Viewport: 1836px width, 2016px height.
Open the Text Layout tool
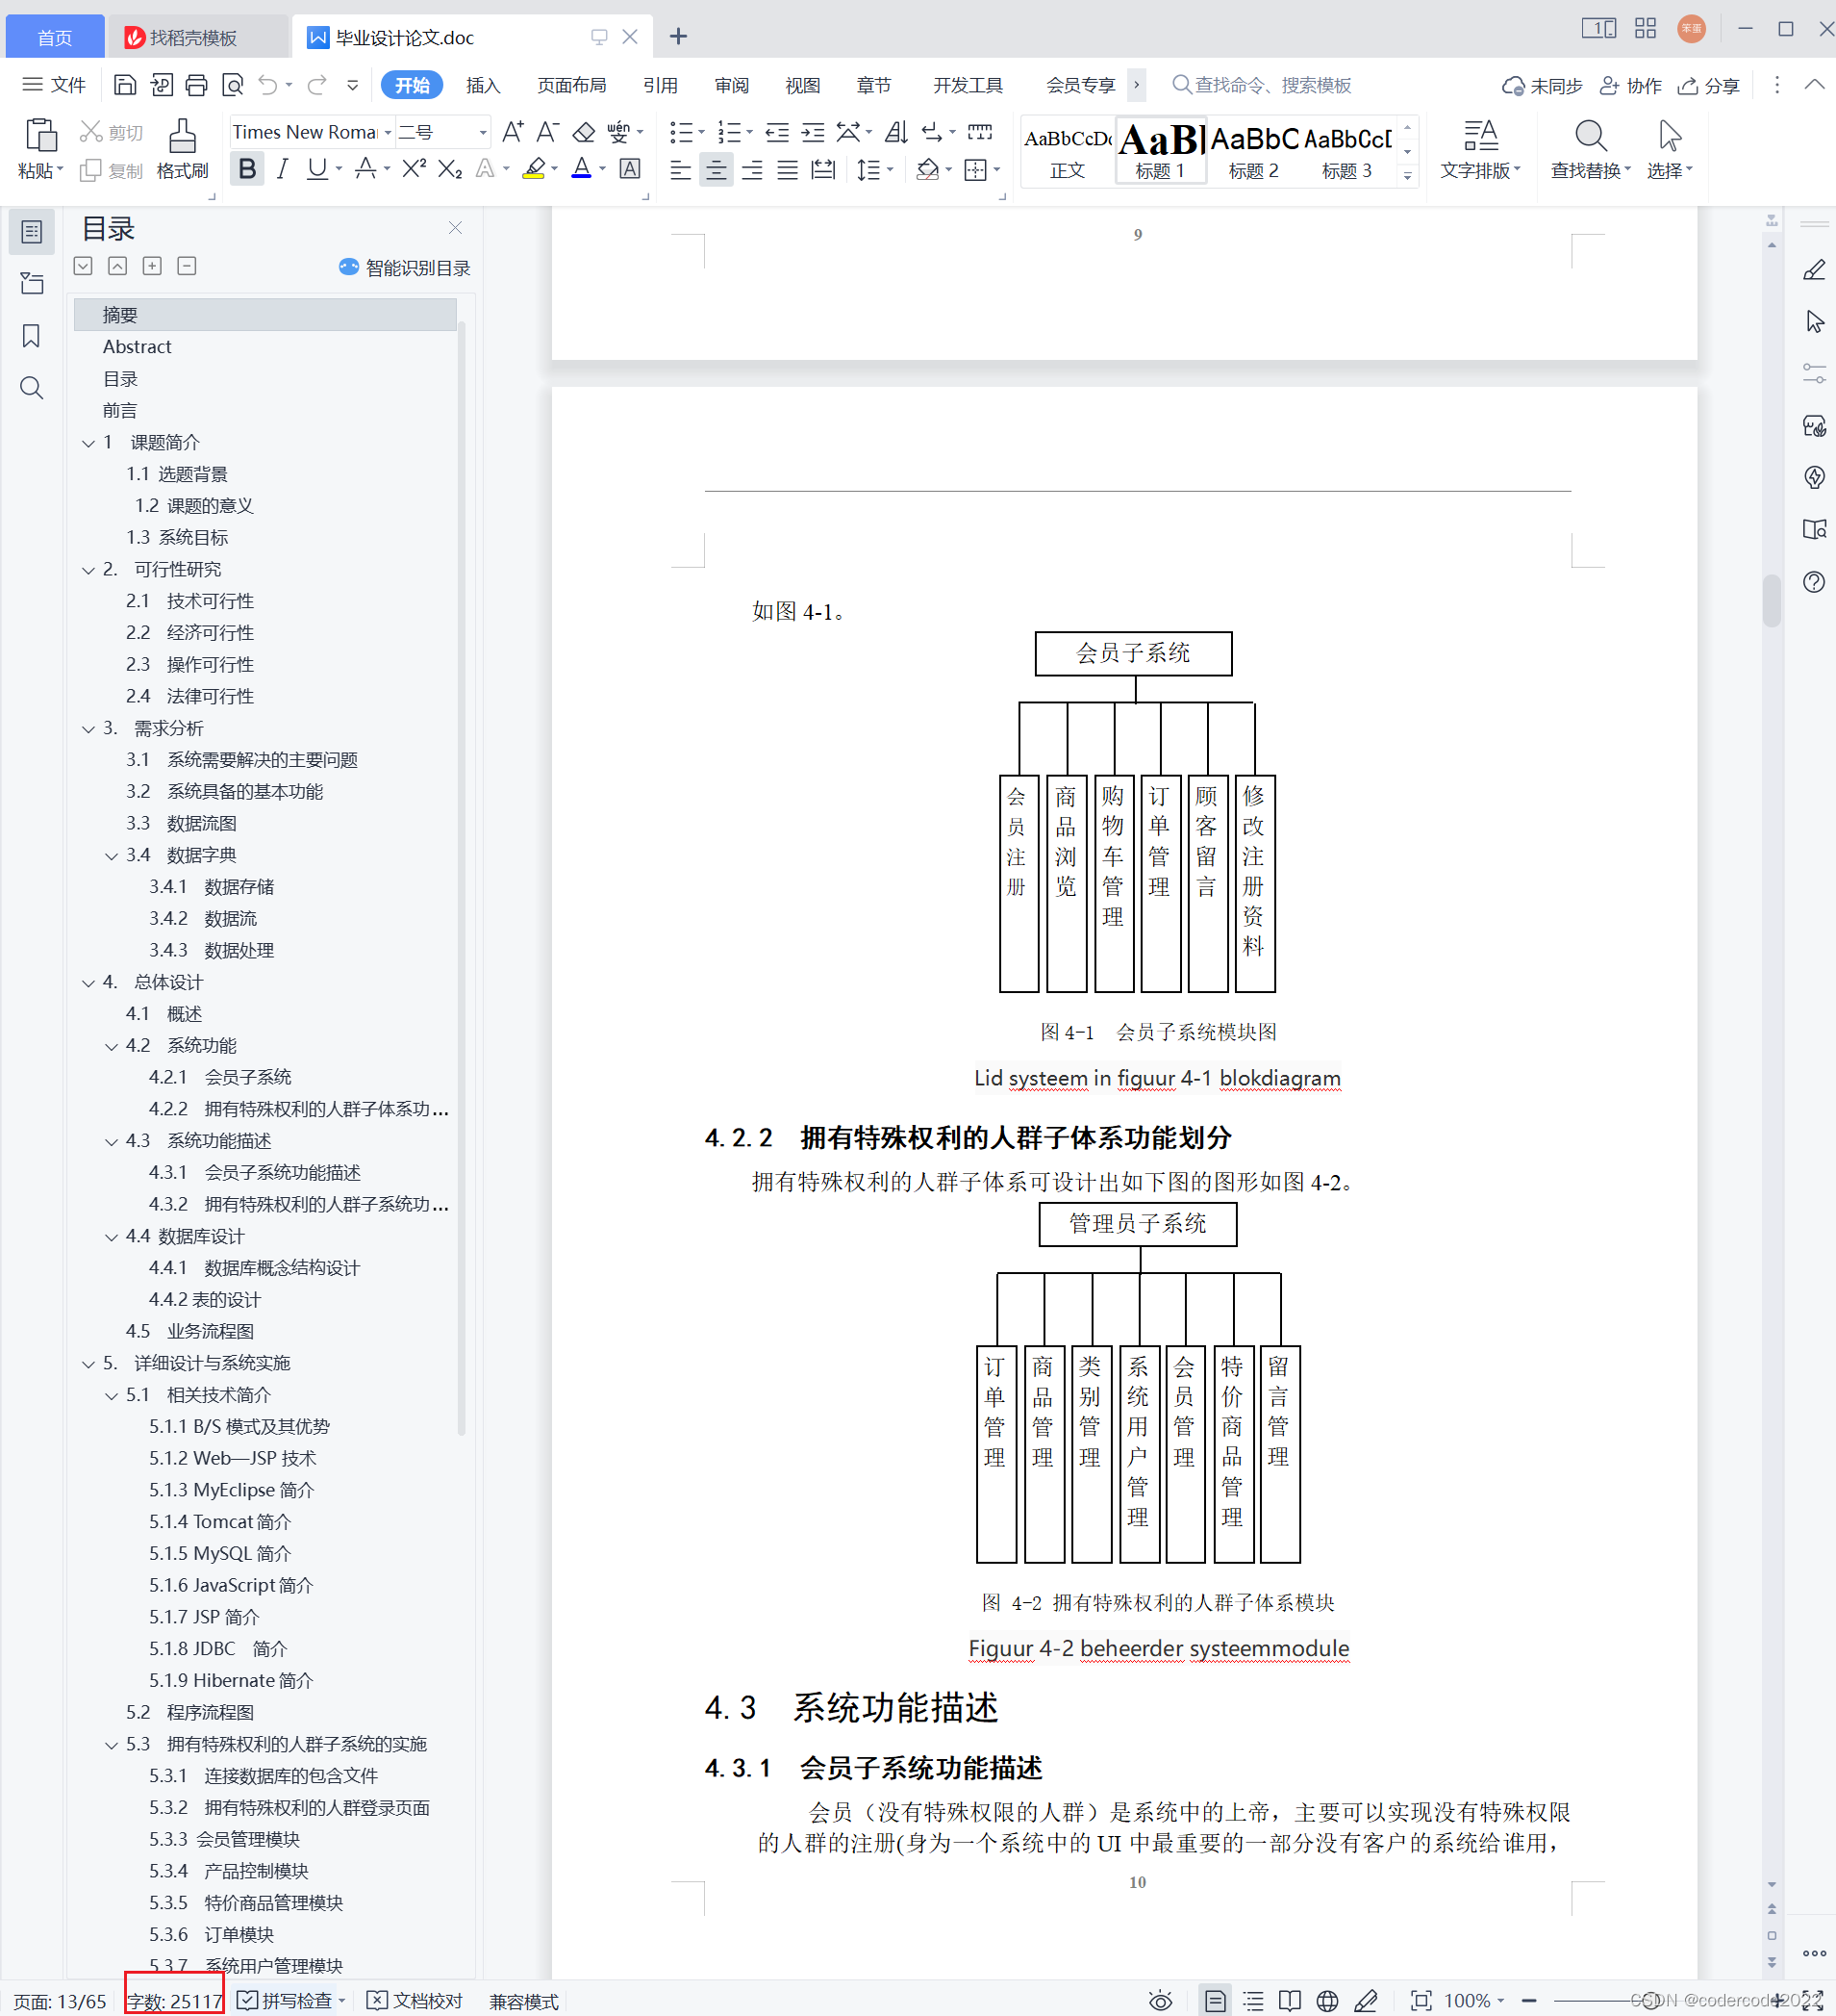1479,148
